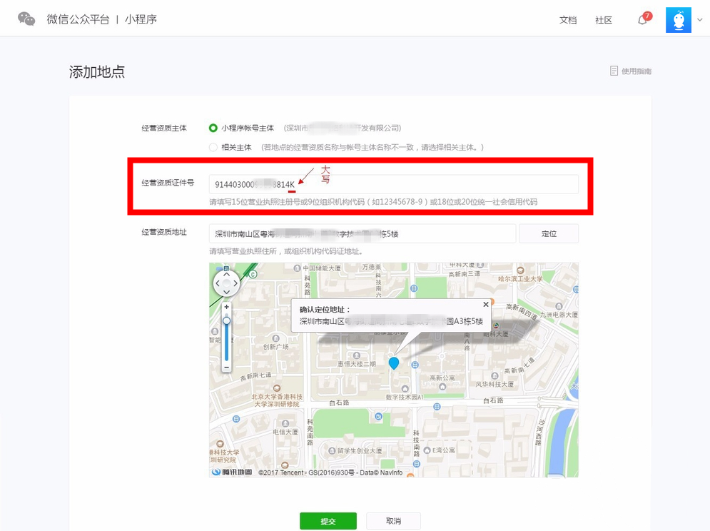710x531 pixels.
Task: Open the notification bell with 7 badge
Action: [x=642, y=20]
